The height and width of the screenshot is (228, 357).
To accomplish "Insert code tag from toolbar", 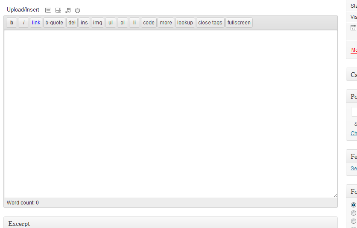I will click(149, 23).
